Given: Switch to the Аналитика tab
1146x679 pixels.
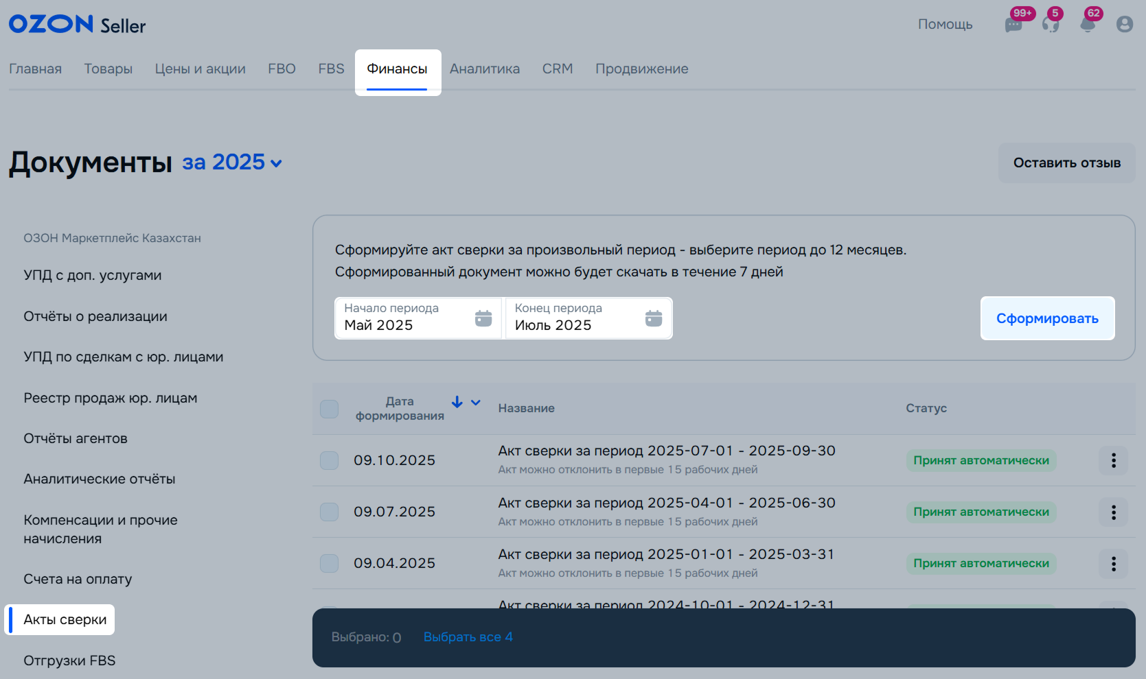Looking at the screenshot, I should pos(485,69).
